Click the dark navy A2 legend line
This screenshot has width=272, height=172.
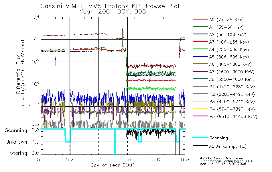(x=200, y=34)
